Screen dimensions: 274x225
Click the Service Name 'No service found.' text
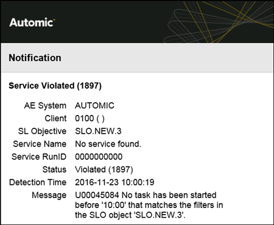pos(108,144)
